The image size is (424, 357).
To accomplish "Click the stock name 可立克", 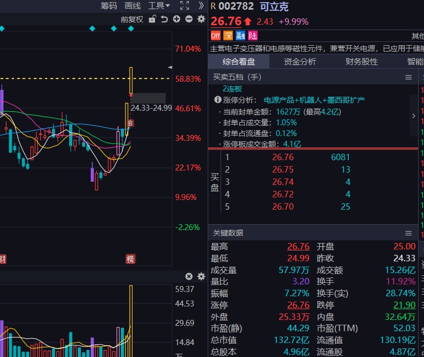I will (274, 6).
